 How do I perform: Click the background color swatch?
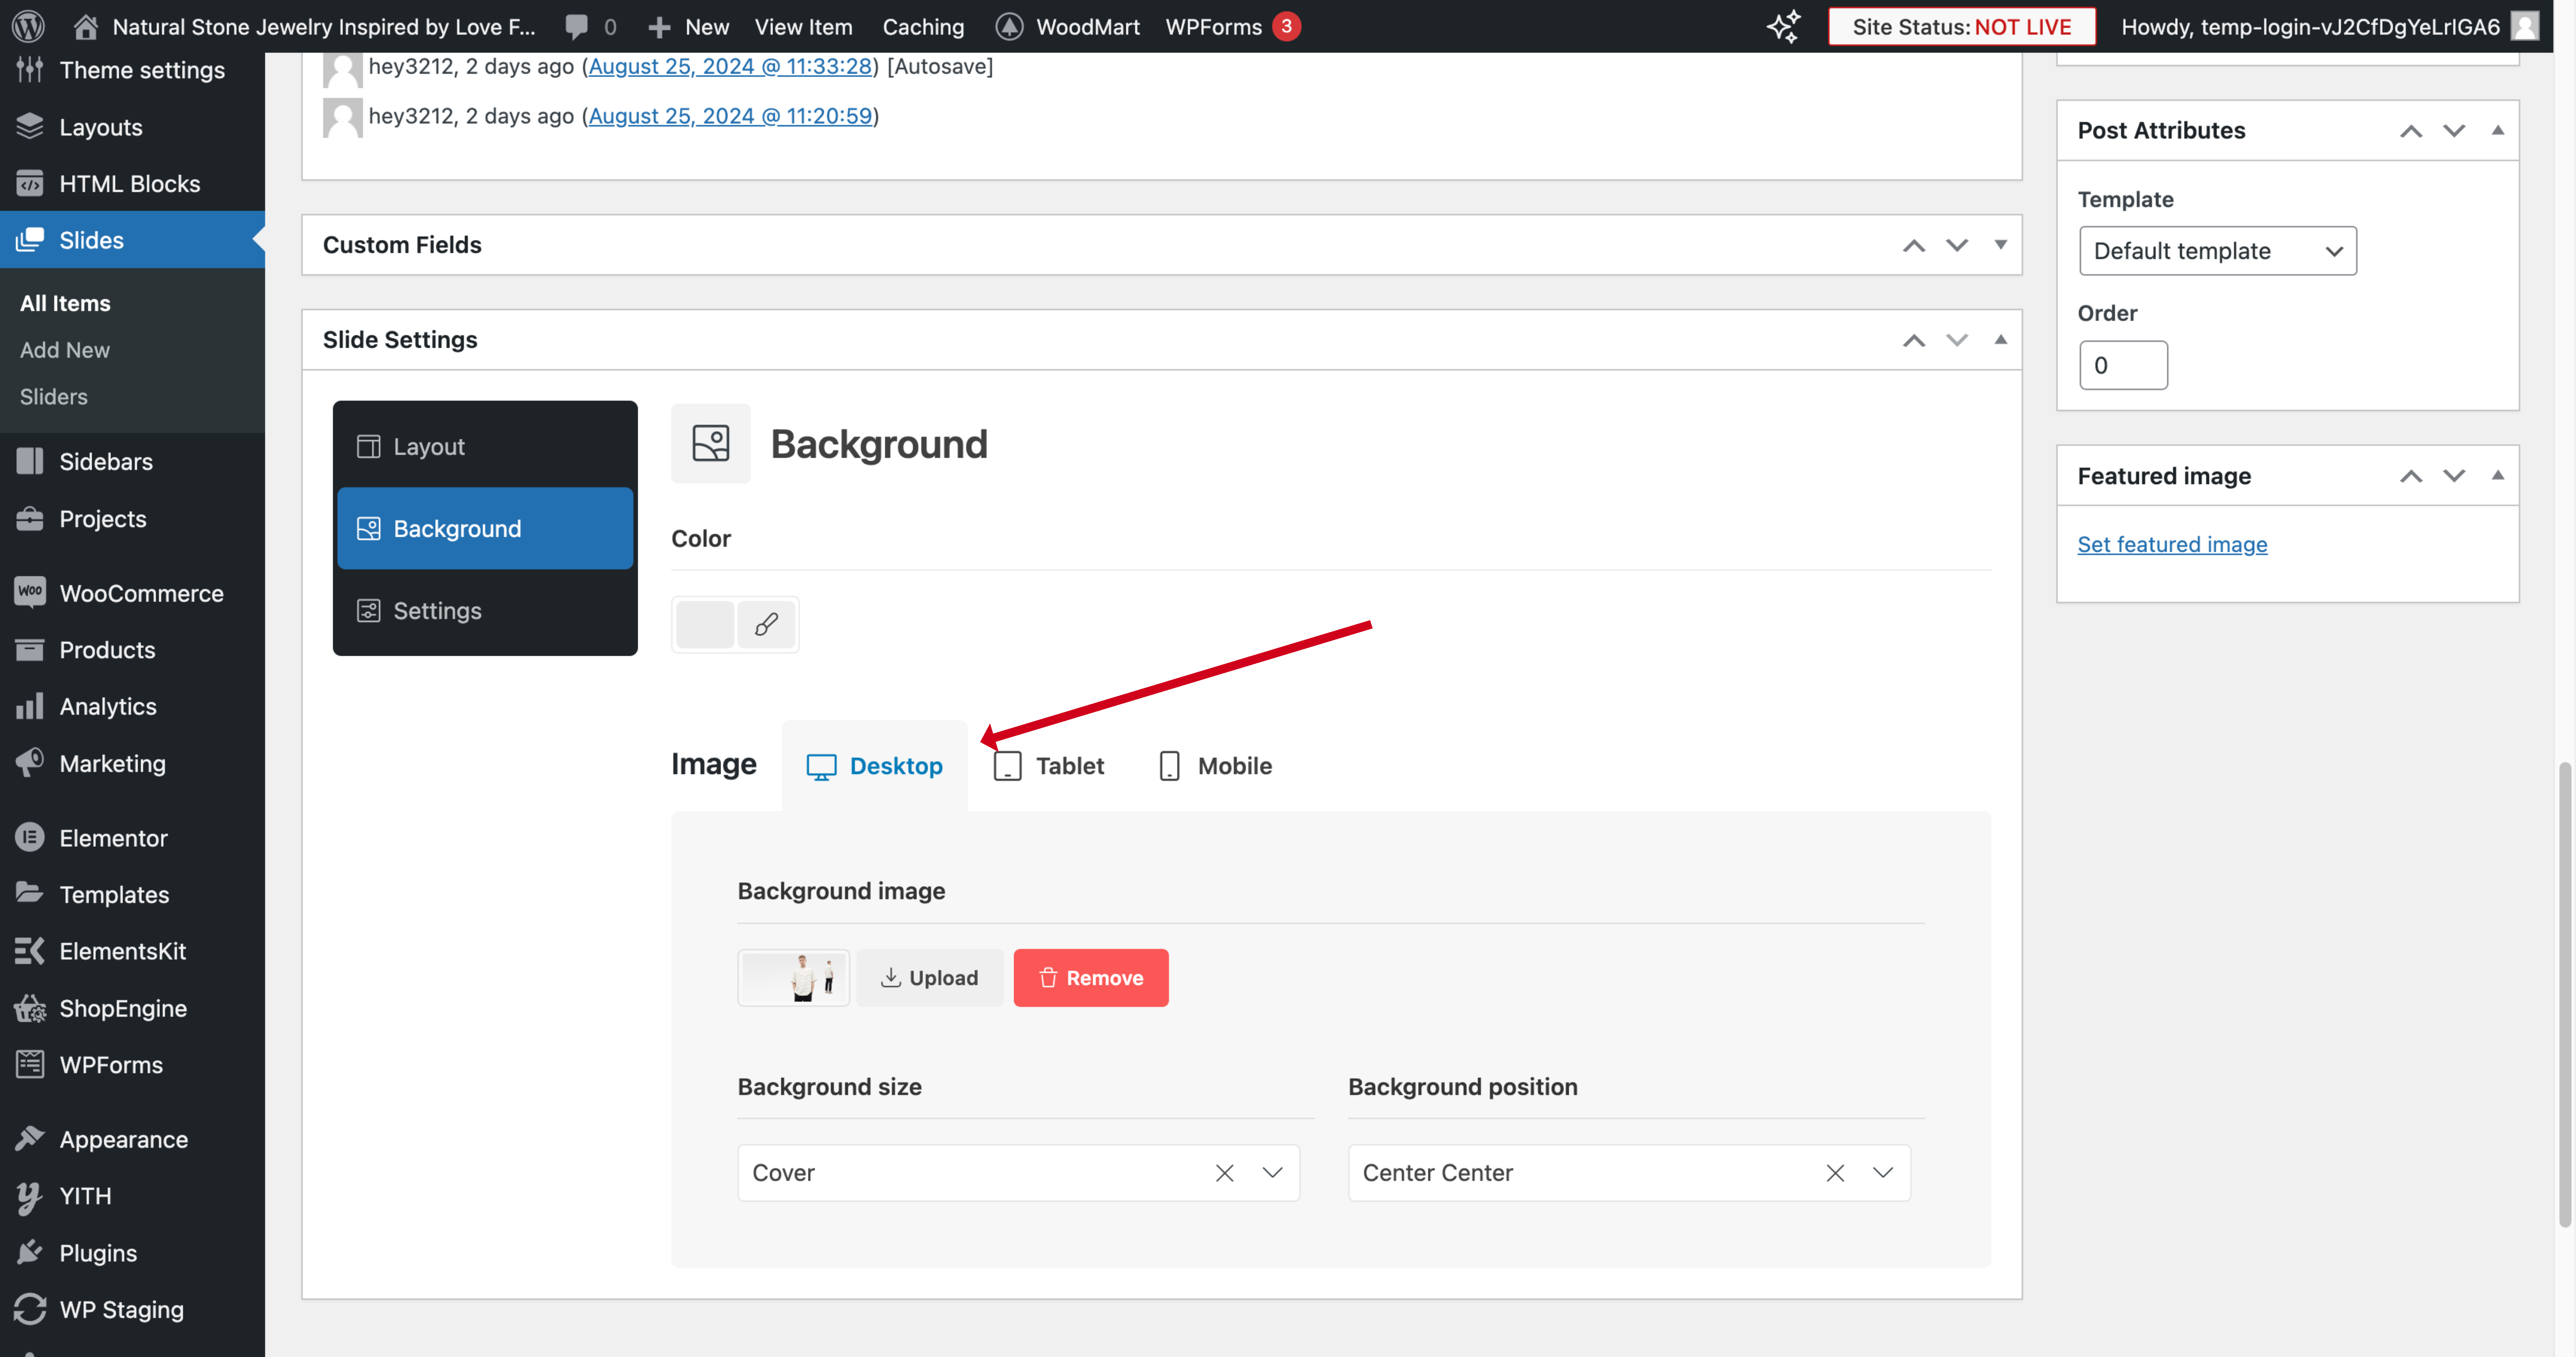(705, 625)
